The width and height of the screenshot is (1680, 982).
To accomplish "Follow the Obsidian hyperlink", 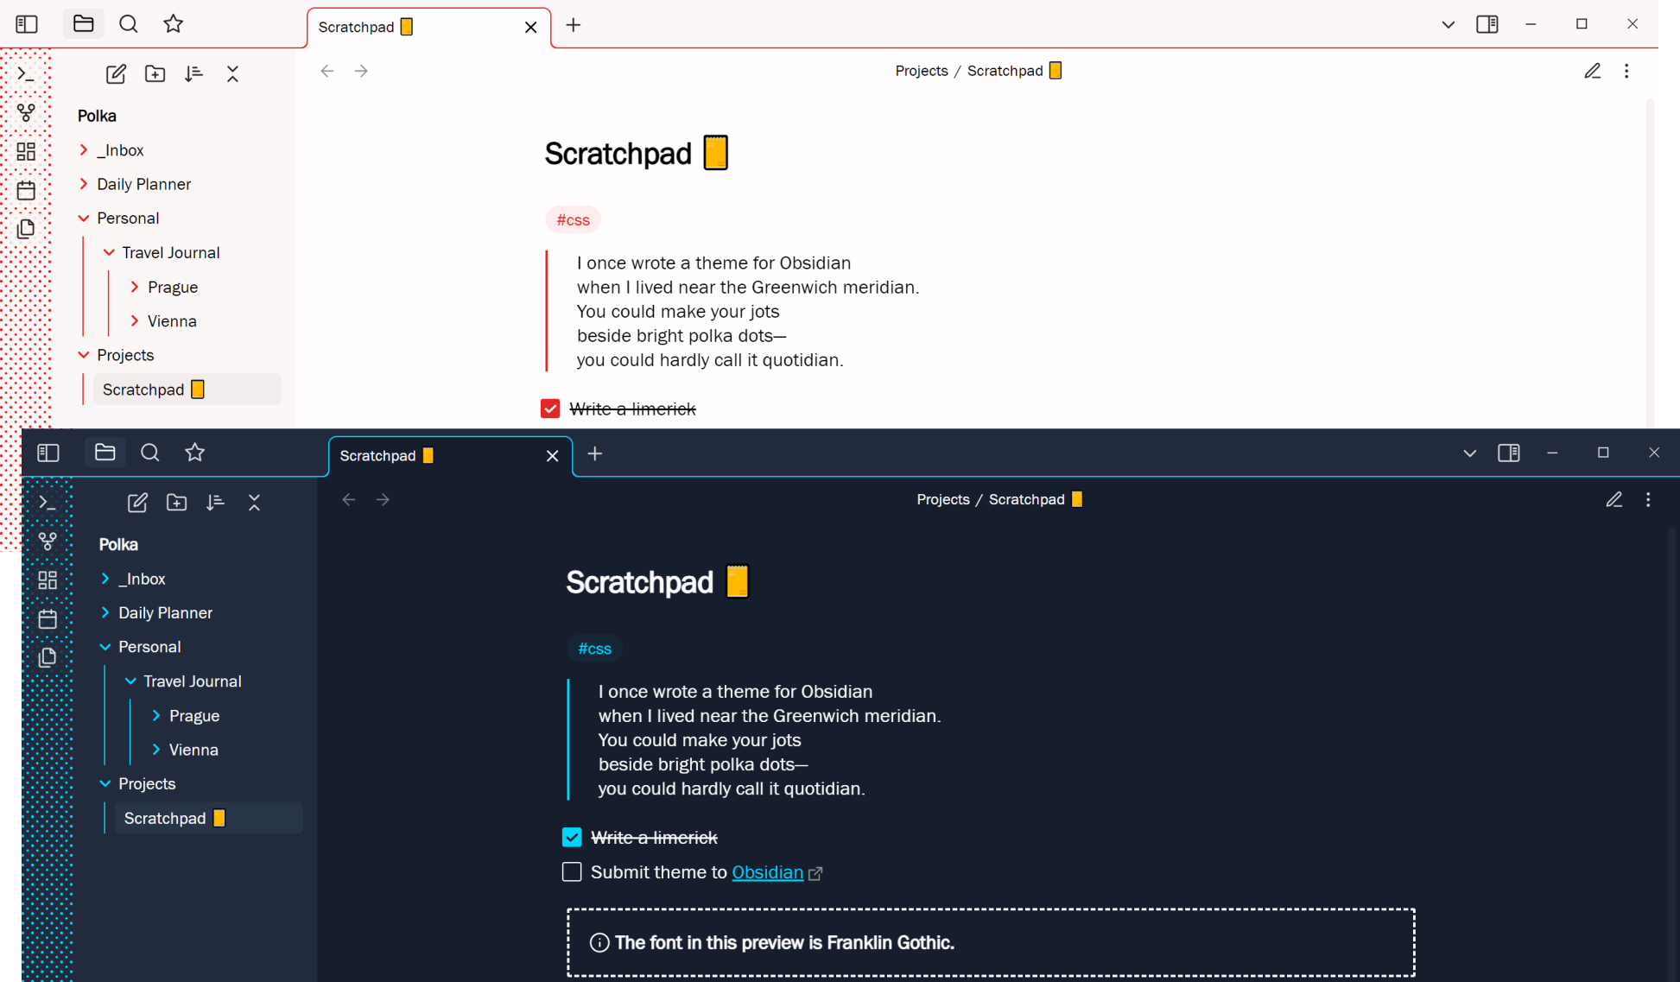I will pyautogui.click(x=768, y=872).
